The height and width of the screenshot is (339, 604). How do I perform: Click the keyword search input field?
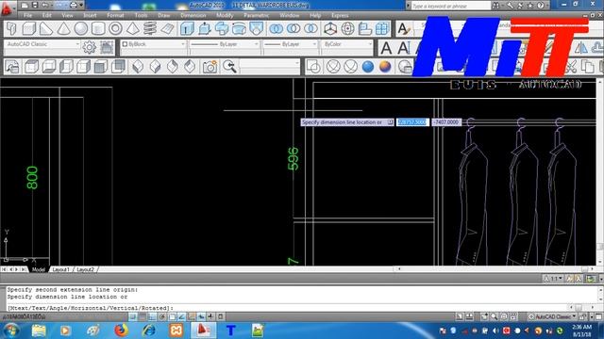(451, 6)
